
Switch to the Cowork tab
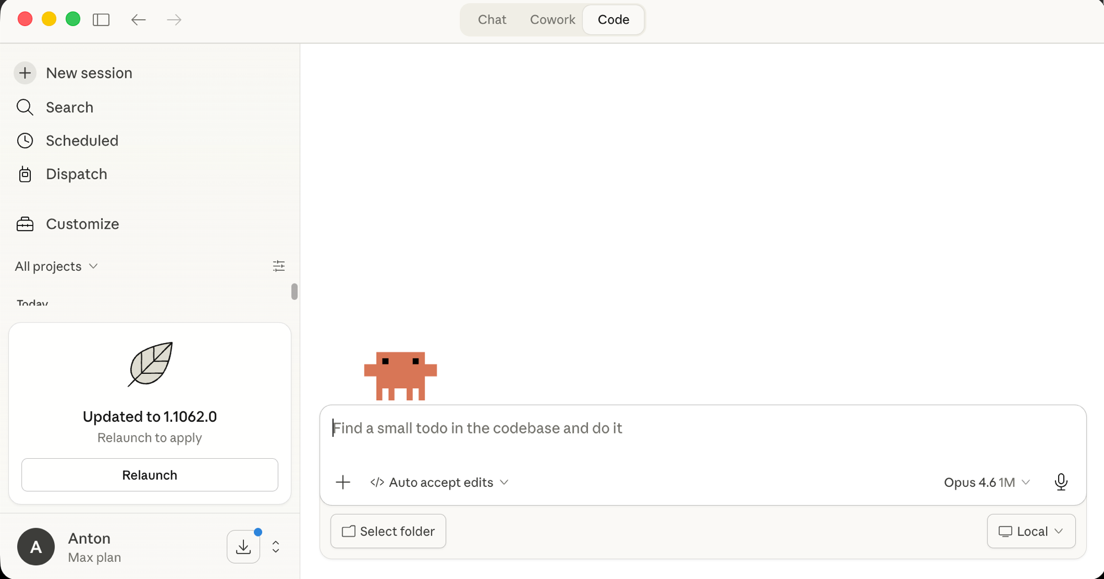click(553, 19)
